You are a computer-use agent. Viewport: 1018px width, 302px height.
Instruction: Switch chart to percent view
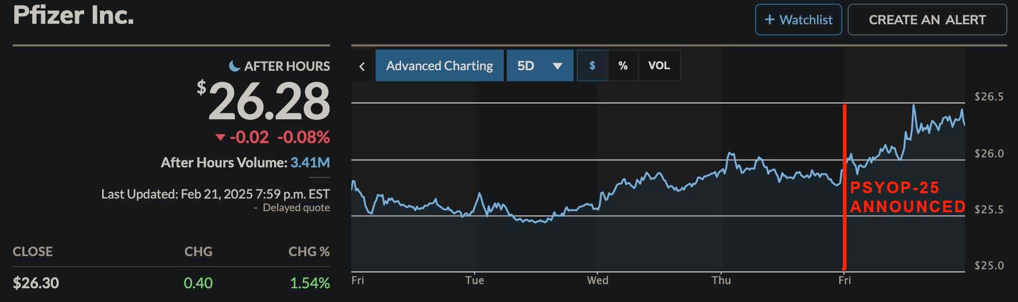pos(623,65)
